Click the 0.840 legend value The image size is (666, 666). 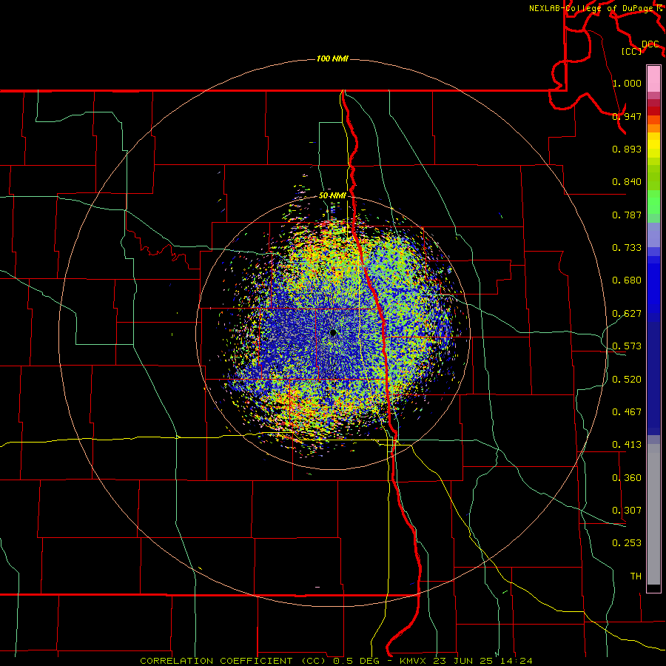point(627,182)
